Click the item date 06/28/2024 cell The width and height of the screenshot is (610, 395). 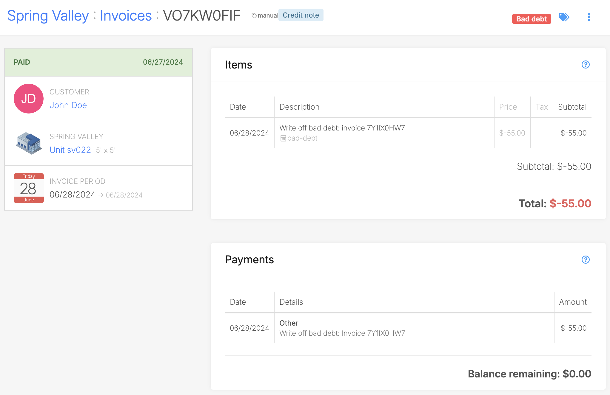point(249,133)
